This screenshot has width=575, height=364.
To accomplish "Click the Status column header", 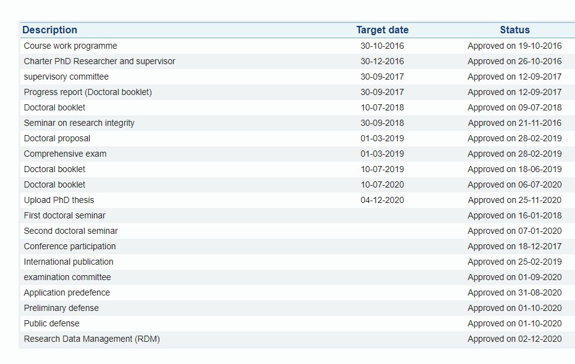I will [x=514, y=30].
